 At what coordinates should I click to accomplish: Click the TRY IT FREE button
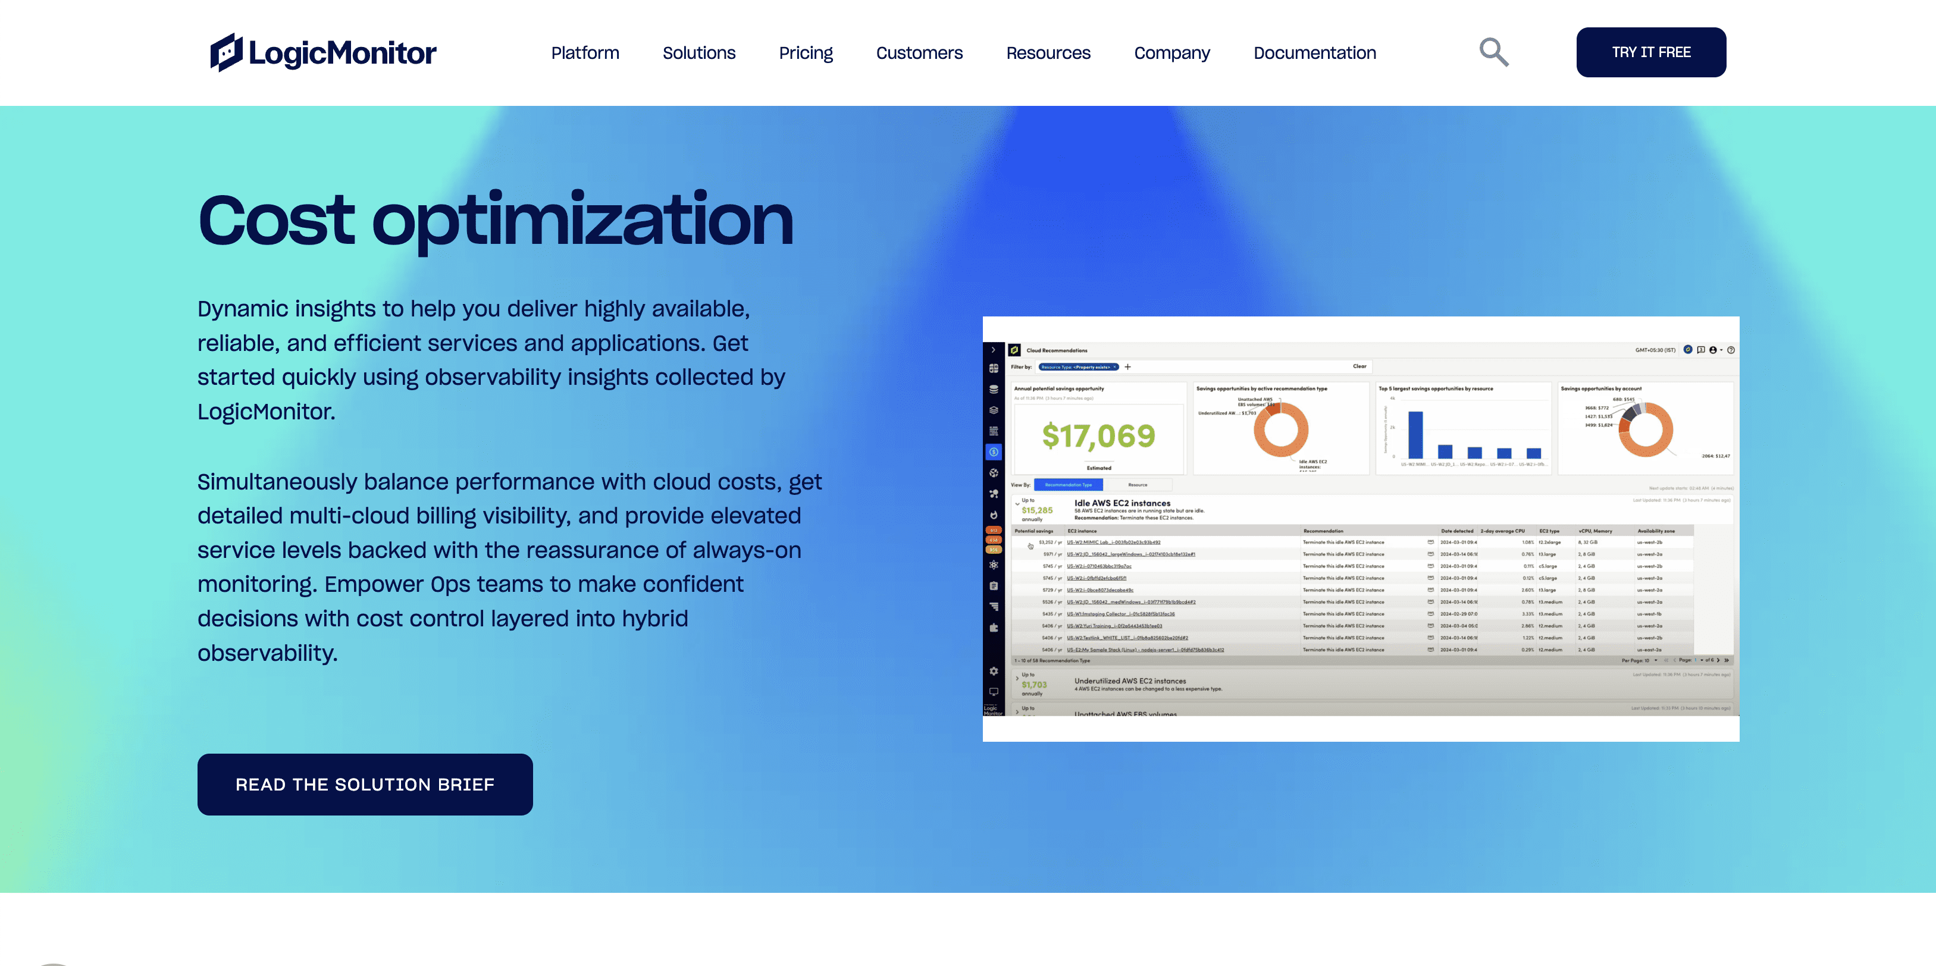coord(1651,52)
